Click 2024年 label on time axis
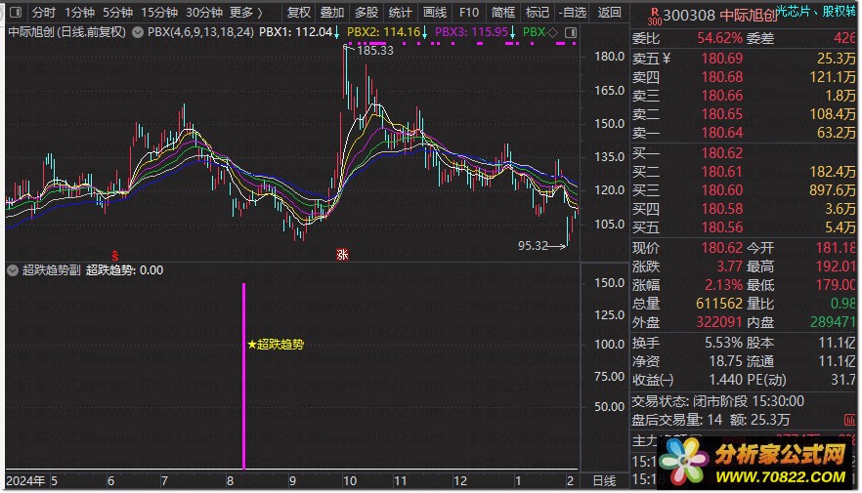This screenshot has width=862, height=493. point(25,481)
